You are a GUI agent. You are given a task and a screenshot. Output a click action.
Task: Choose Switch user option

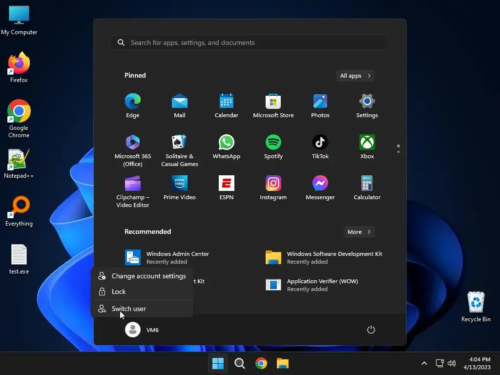(142, 309)
